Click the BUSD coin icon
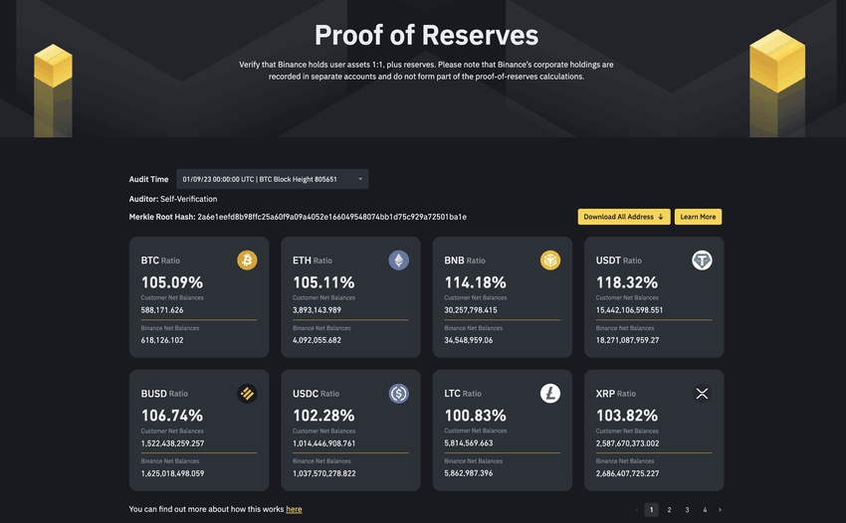Image resolution: width=846 pixels, height=523 pixels. (247, 394)
